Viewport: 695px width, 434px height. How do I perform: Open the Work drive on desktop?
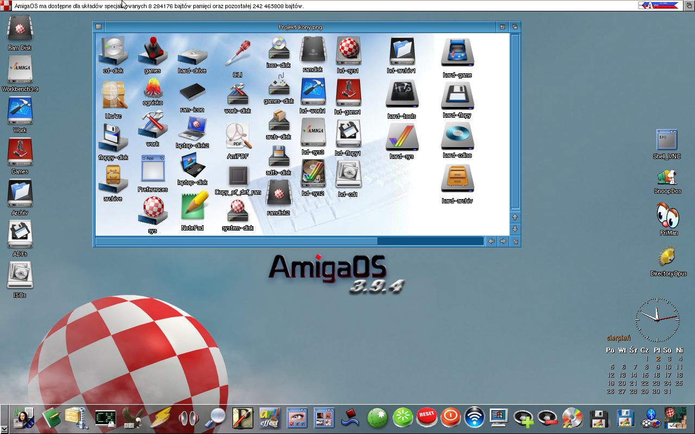point(20,111)
